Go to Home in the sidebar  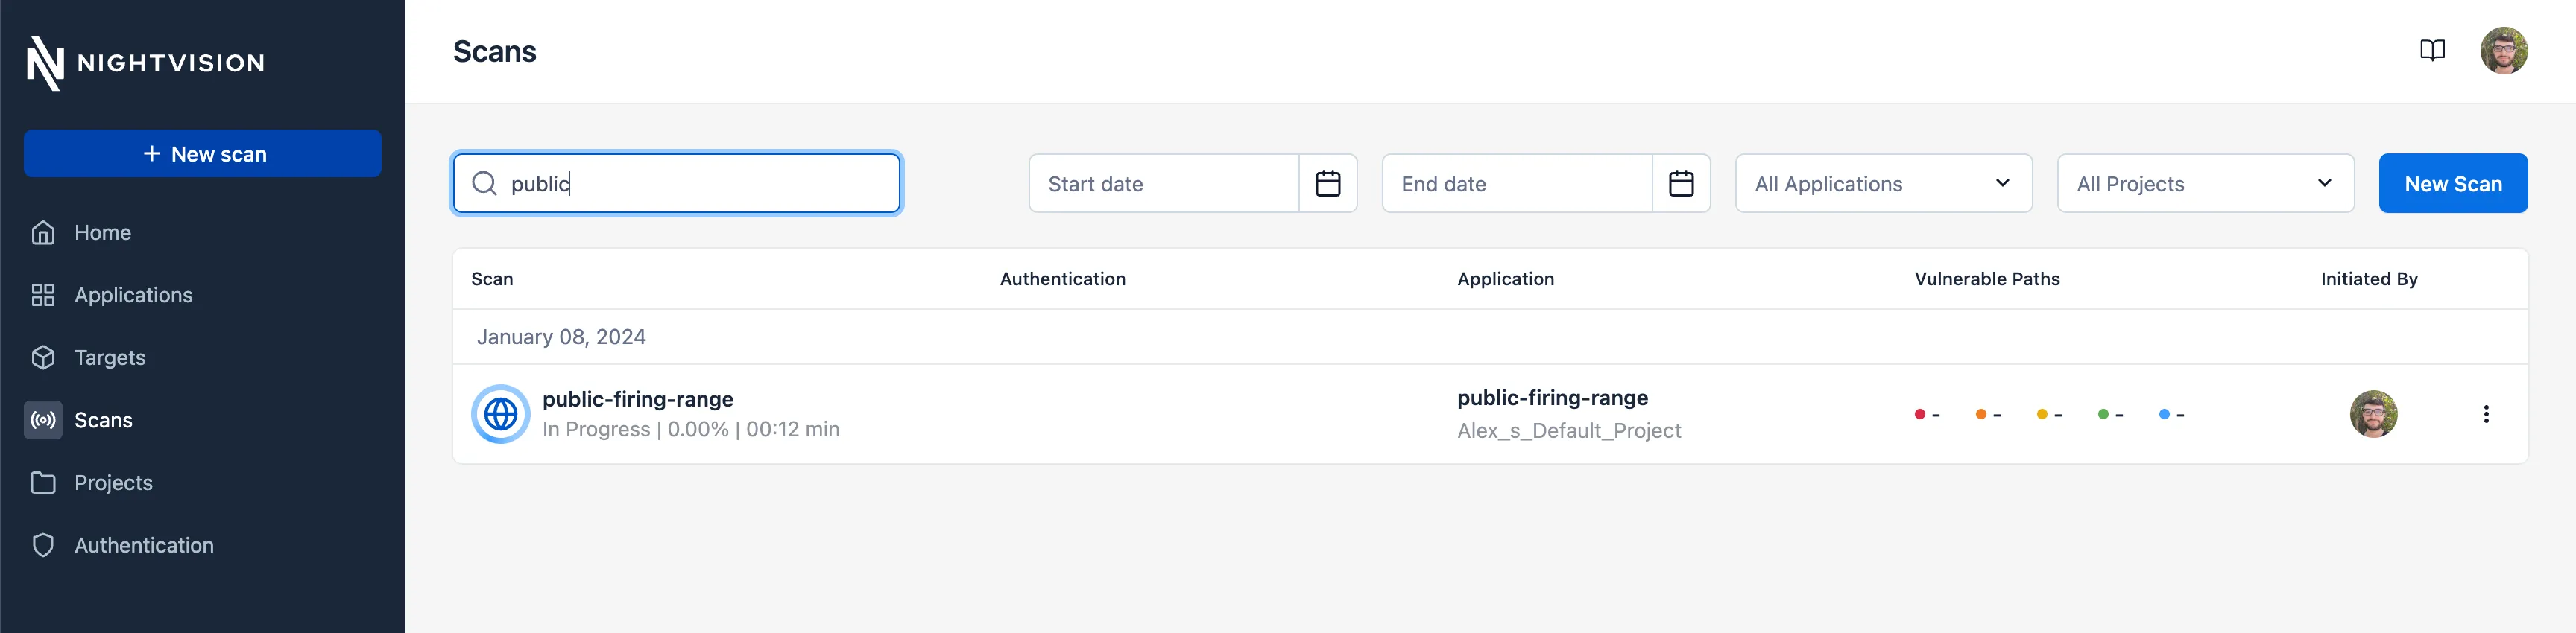coord(202,232)
